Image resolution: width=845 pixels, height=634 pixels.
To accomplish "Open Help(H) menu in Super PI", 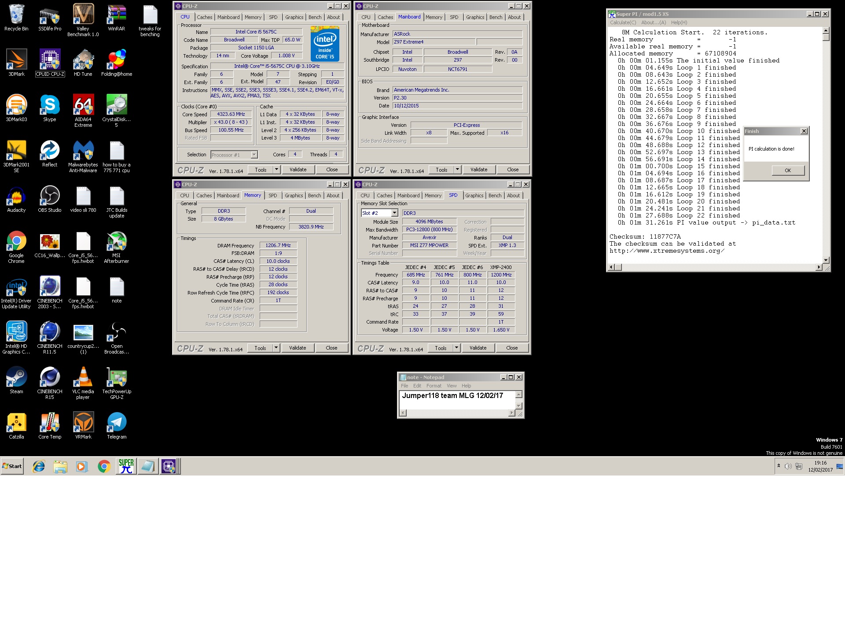I will [x=679, y=22].
